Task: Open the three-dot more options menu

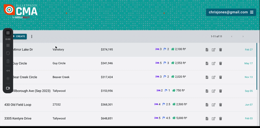Action: click(x=32, y=36)
